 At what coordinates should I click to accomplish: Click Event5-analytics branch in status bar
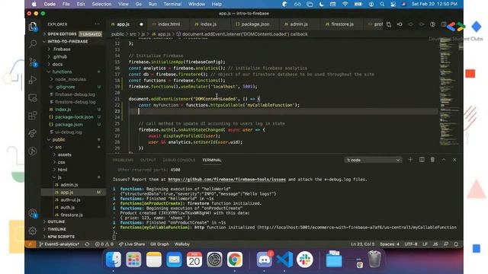point(59,244)
